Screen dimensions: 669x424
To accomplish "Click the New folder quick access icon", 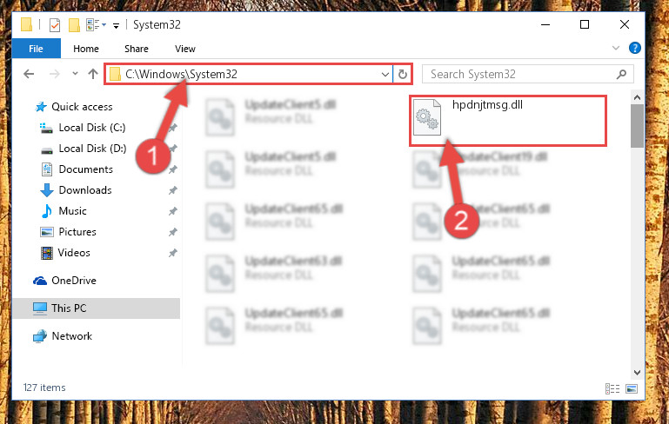I will tap(74, 25).
